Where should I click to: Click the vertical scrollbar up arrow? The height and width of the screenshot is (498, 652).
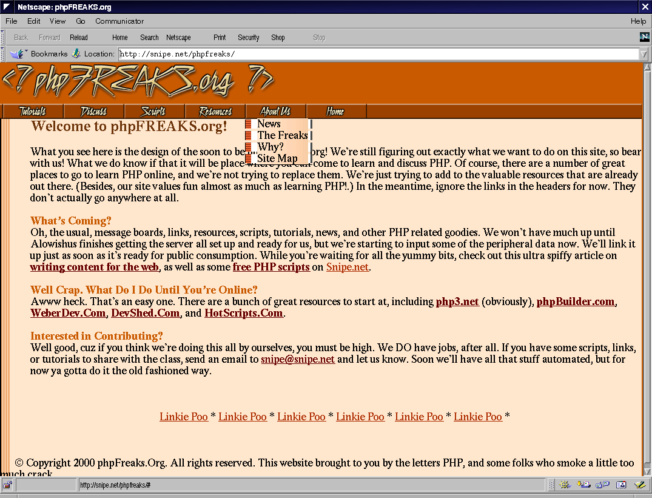click(647, 67)
